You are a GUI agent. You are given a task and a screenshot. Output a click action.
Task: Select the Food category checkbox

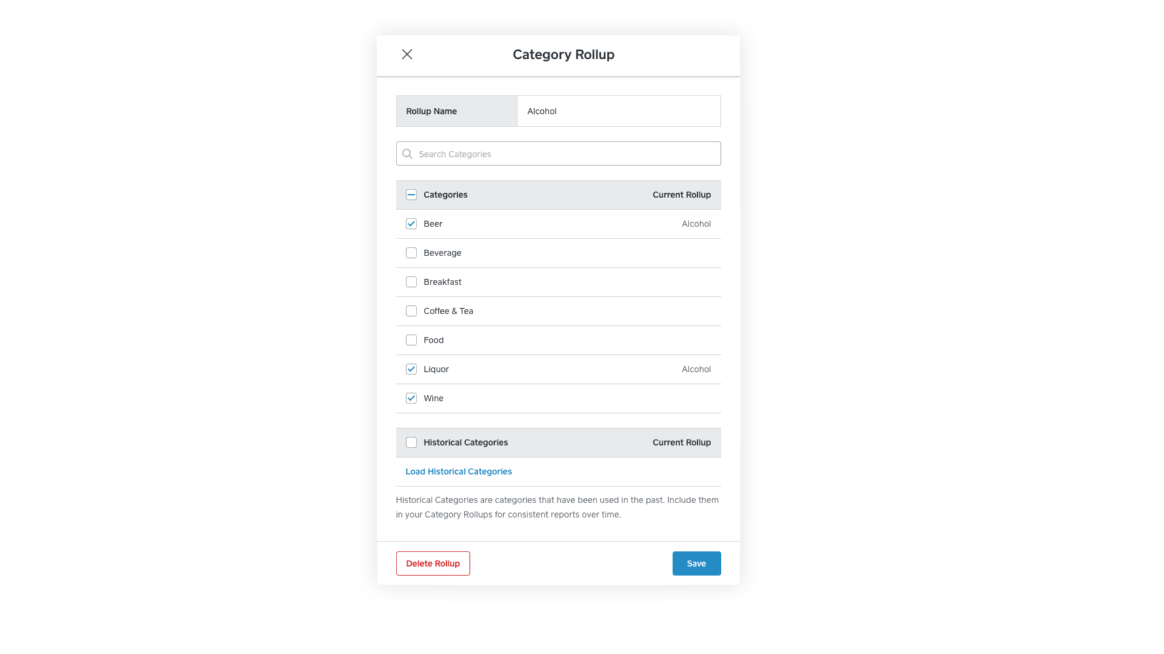(411, 340)
